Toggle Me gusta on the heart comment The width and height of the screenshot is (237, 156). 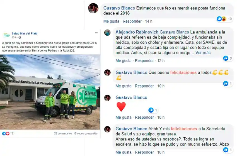[124, 117]
